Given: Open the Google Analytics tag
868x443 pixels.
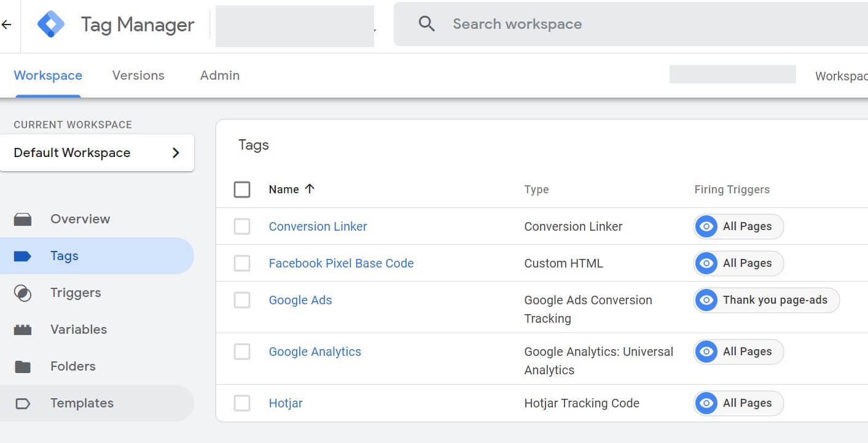Looking at the screenshot, I should click(315, 352).
